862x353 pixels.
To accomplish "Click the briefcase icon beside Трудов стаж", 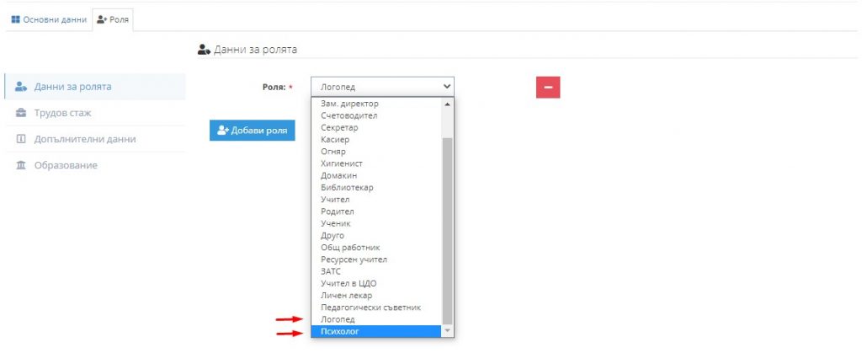I will point(21,113).
